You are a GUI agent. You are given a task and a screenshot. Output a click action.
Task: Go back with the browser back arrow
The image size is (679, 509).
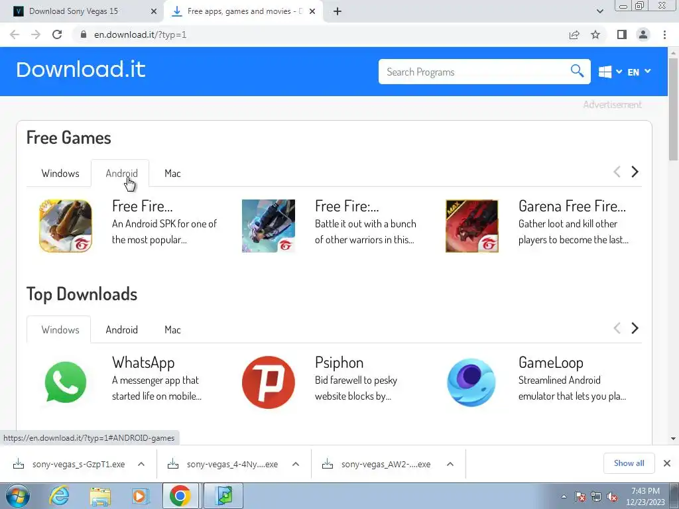(x=15, y=34)
